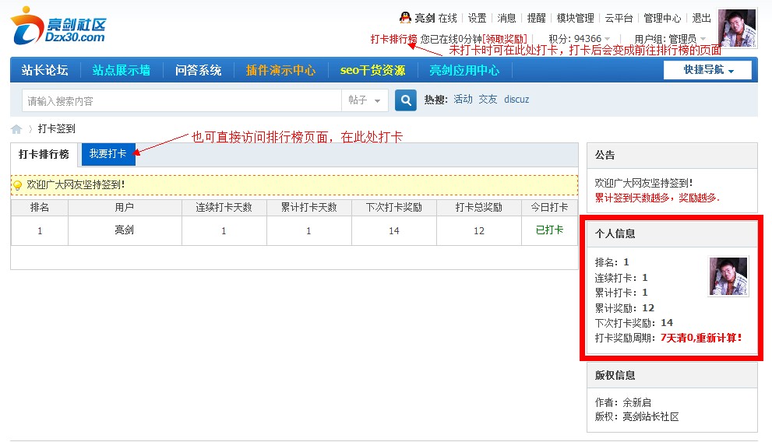The width and height of the screenshot is (772, 442).
Task: Click the 亮剑社区 Dzx30.com logo
Action: (58, 26)
